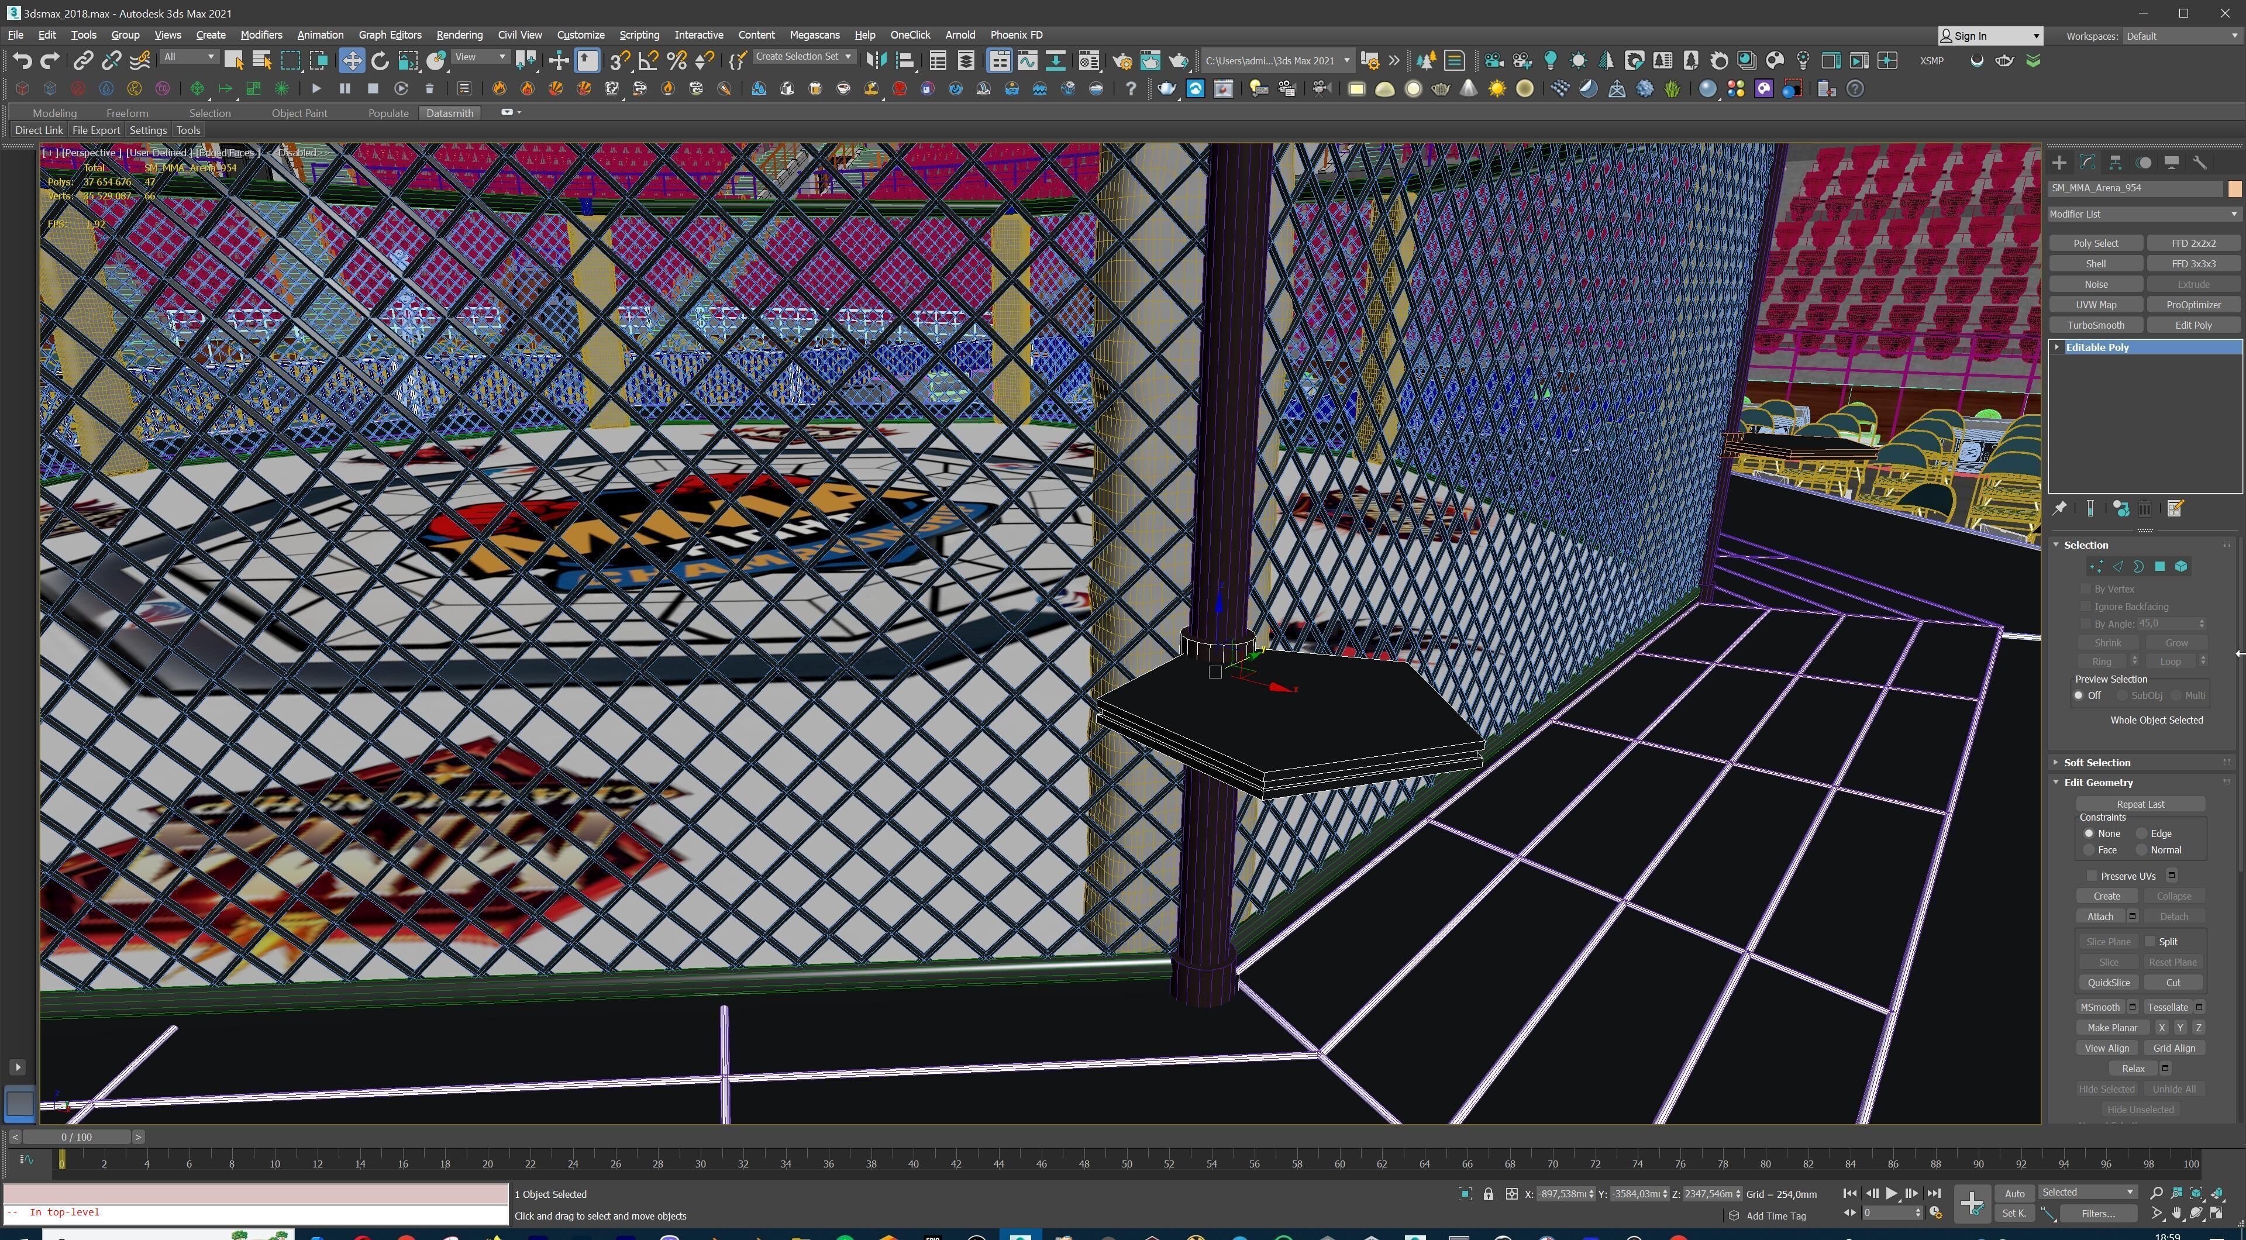This screenshot has width=2246, height=1240.
Task: Expand the Soft Selection rollout
Action: [2057, 762]
